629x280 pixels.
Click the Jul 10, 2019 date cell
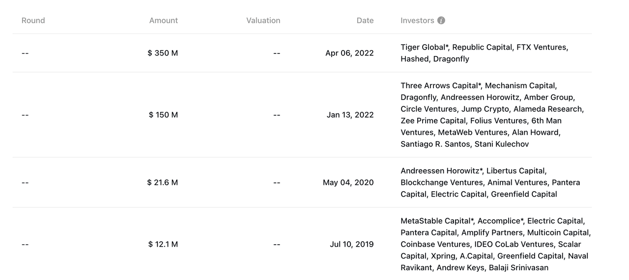click(x=351, y=244)
